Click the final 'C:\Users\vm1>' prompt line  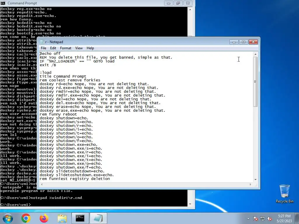[x=15, y=205]
